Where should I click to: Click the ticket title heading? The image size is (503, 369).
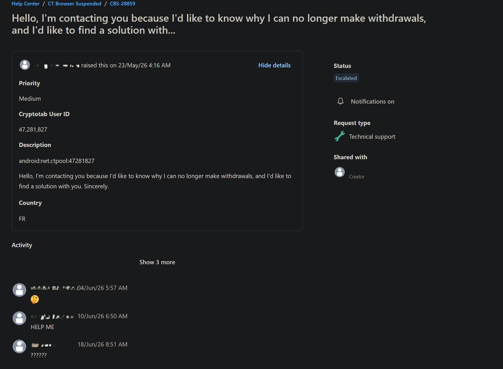[x=219, y=25]
